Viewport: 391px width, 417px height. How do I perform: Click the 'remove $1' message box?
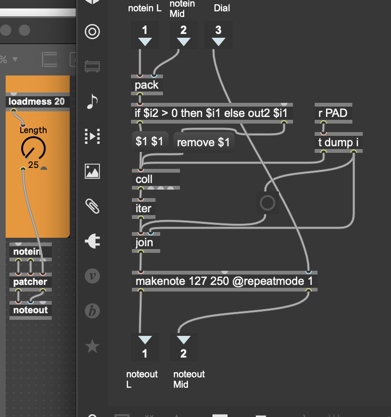[204, 142]
